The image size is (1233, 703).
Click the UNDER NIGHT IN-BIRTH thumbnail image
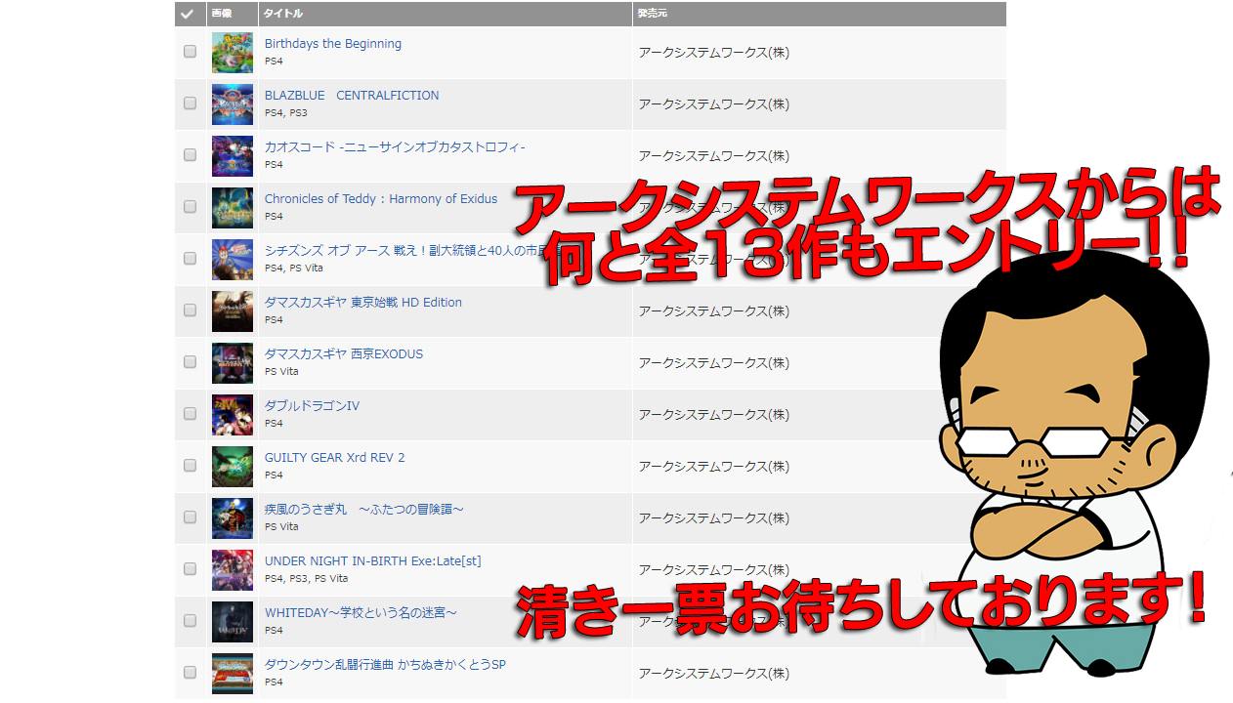(232, 570)
